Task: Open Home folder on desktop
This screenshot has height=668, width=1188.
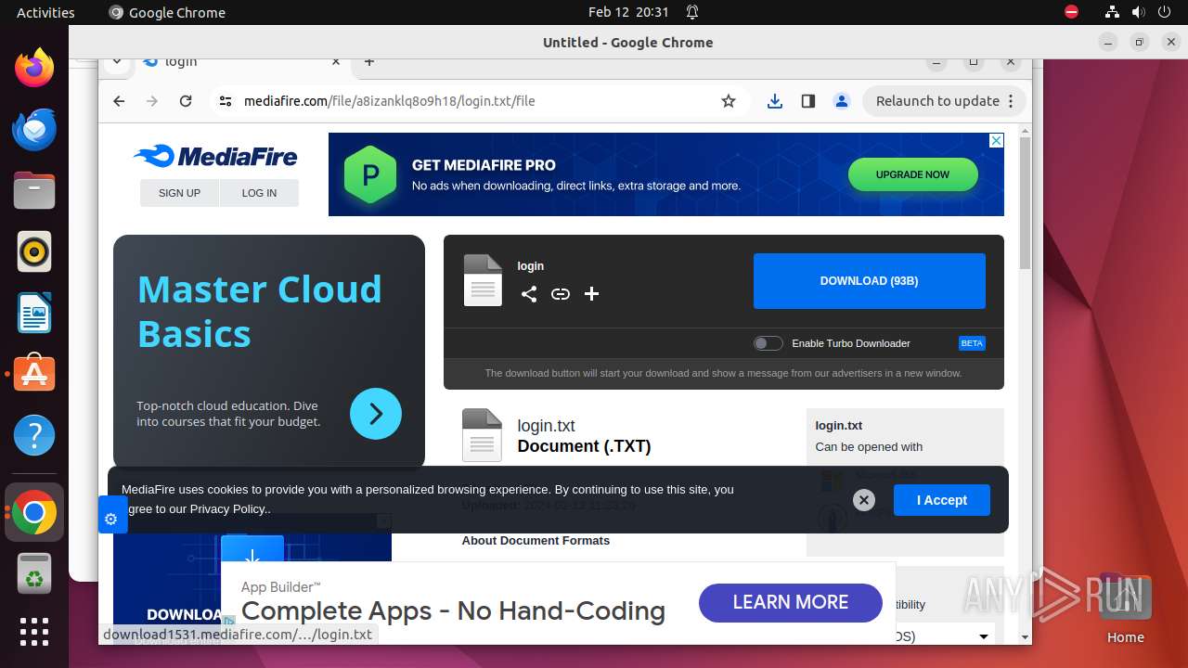Action: coord(1125,609)
